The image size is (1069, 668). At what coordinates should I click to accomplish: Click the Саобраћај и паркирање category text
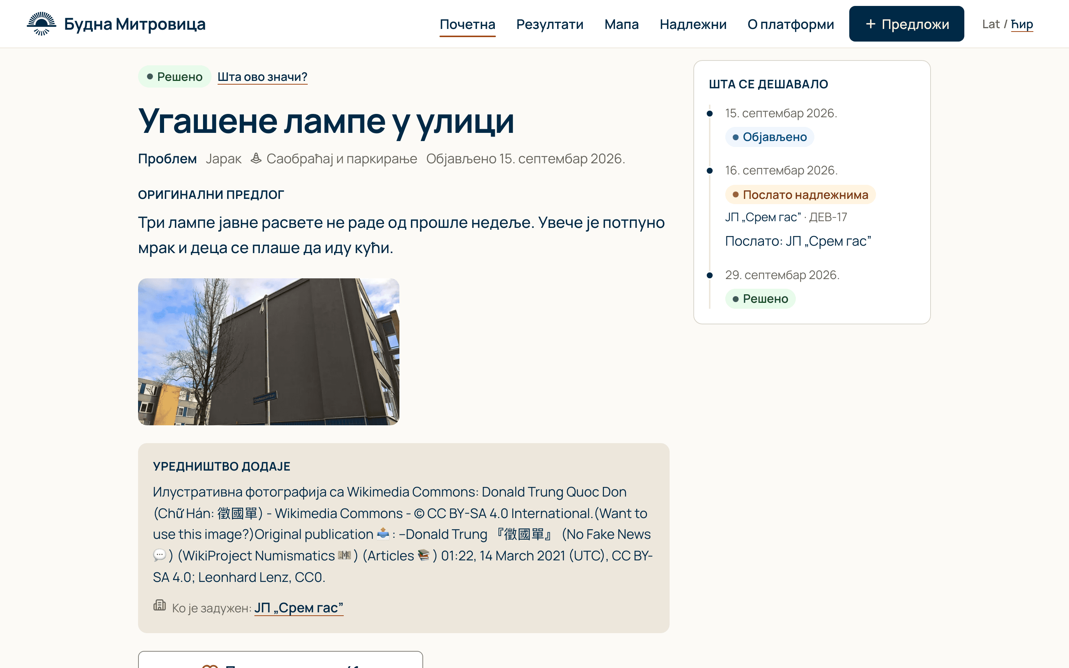click(x=341, y=158)
